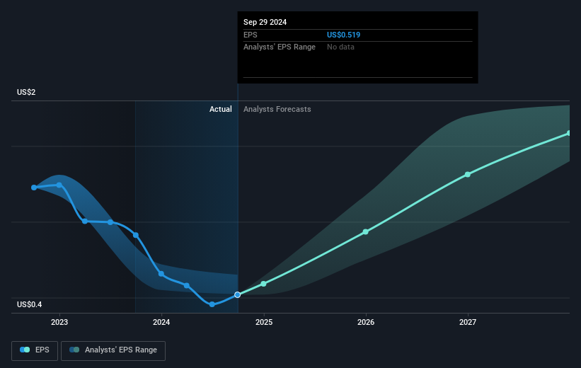581x368 pixels.
Task: Toggle the EPS legend button
Action: click(35, 350)
